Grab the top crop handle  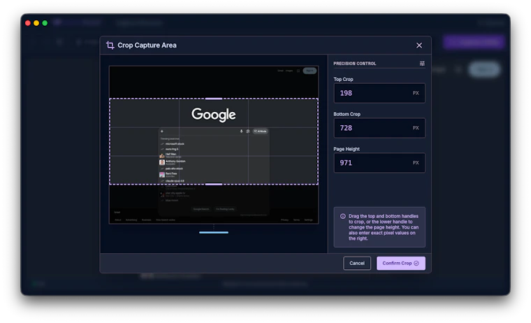[x=214, y=99]
